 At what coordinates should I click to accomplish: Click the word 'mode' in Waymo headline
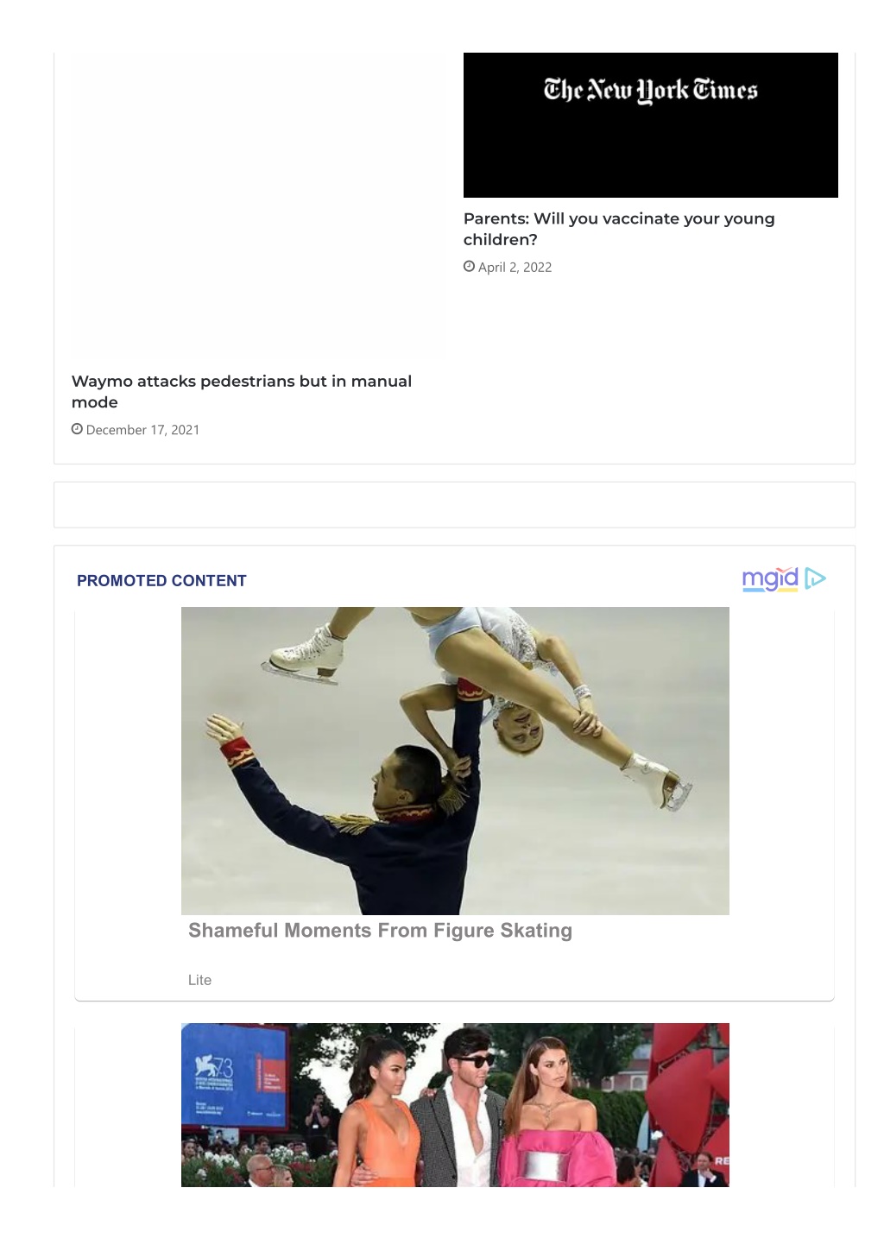(x=95, y=402)
